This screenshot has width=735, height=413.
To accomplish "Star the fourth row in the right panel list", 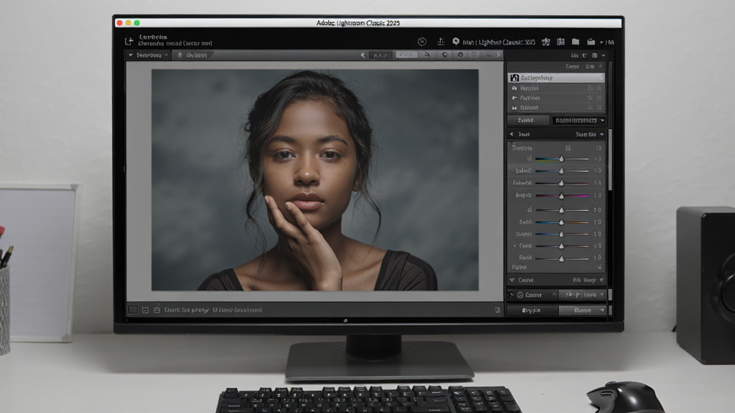I will 590,108.
